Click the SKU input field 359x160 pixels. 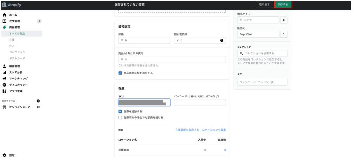[144, 102]
